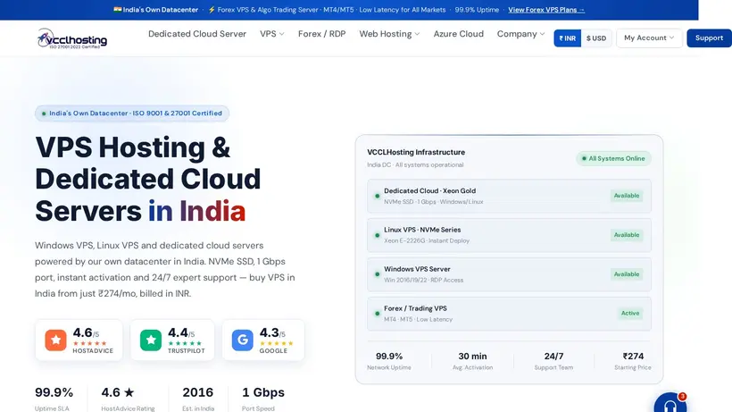Open the VCCLHosting logo homepage link
732x412 pixels.
(x=72, y=38)
